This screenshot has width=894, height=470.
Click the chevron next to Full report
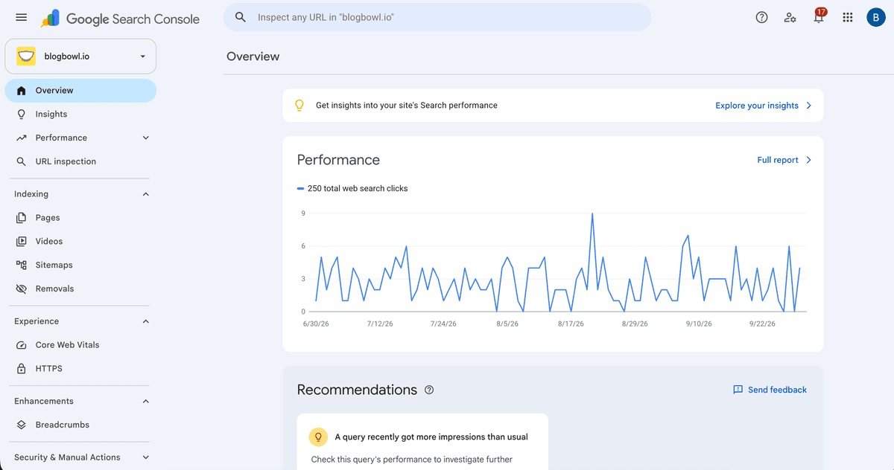pyautogui.click(x=809, y=160)
